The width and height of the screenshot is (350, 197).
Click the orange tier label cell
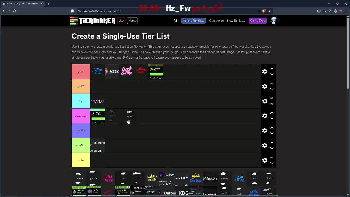tap(81, 86)
